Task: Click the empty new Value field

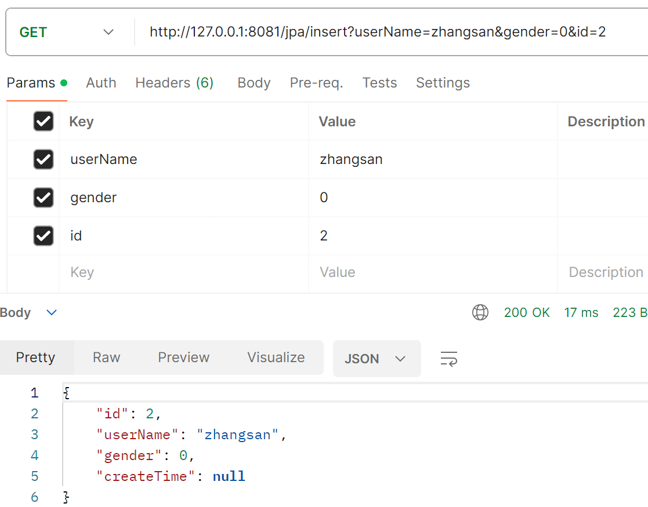Action: point(433,272)
